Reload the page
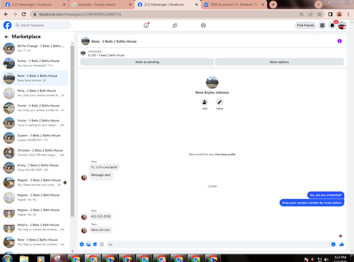The height and width of the screenshot is (262, 354). [x=24, y=14]
